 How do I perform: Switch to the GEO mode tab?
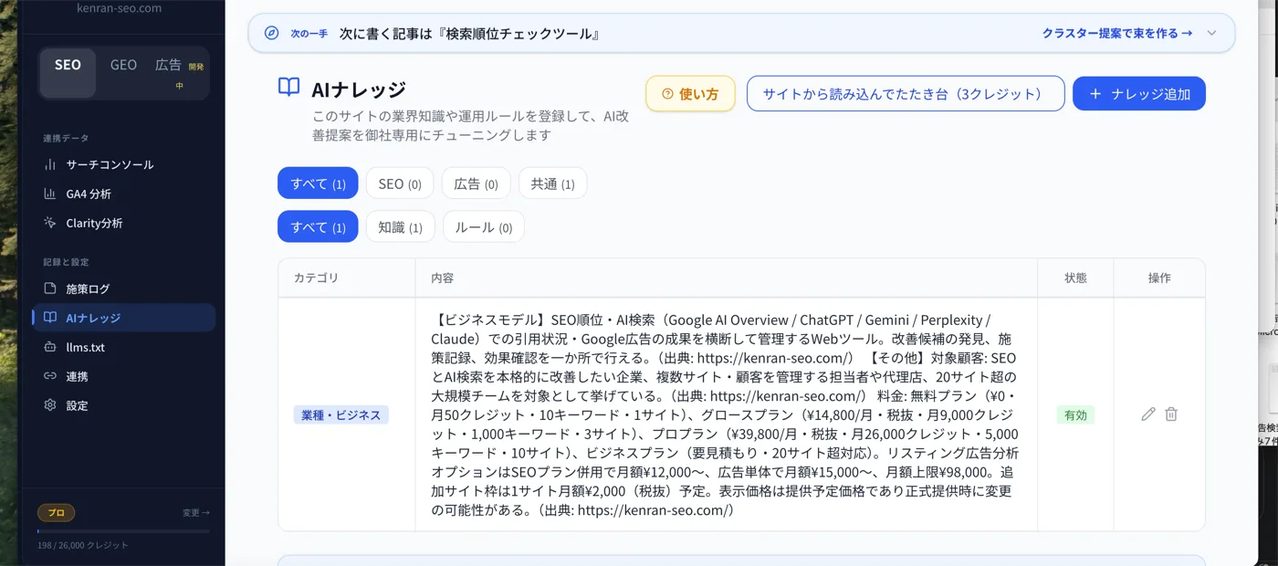(x=123, y=65)
